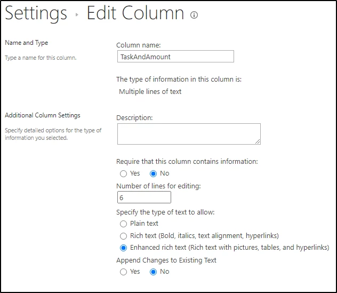Choose the Rich text (Bold, italics) option
The width and height of the screenshot is (337, 293).
click(x=123, y=236)
